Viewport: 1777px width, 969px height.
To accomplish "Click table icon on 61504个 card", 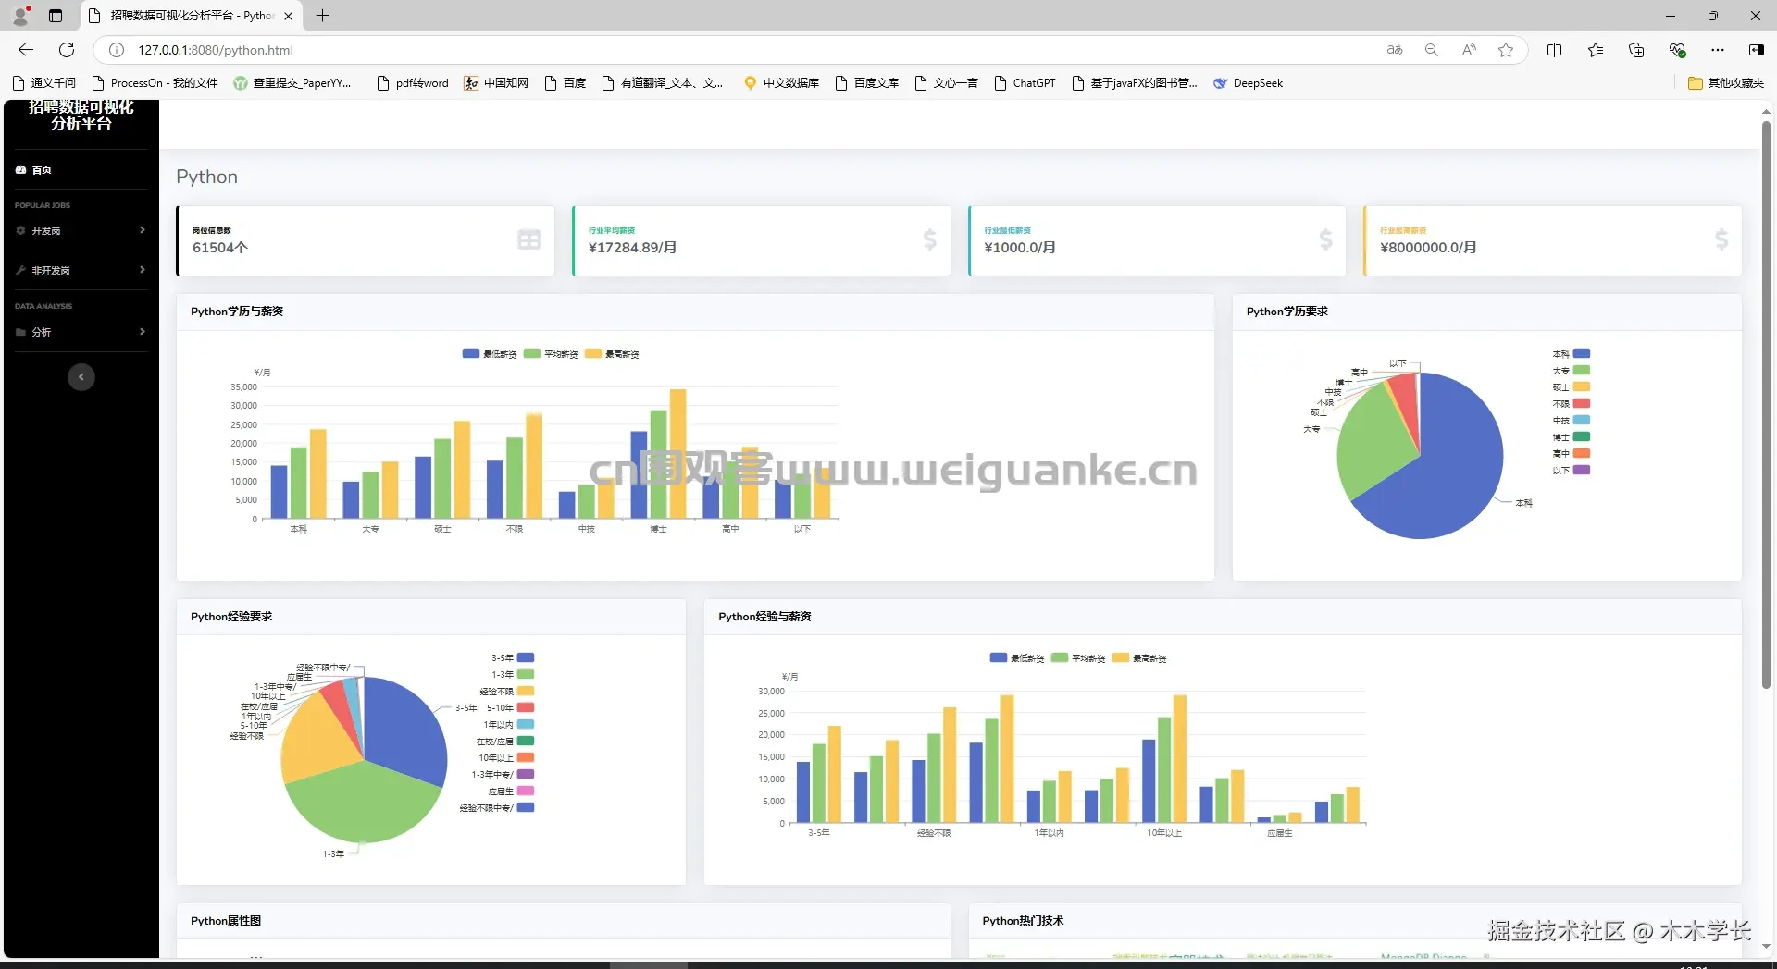I will (x=529, y=239).
